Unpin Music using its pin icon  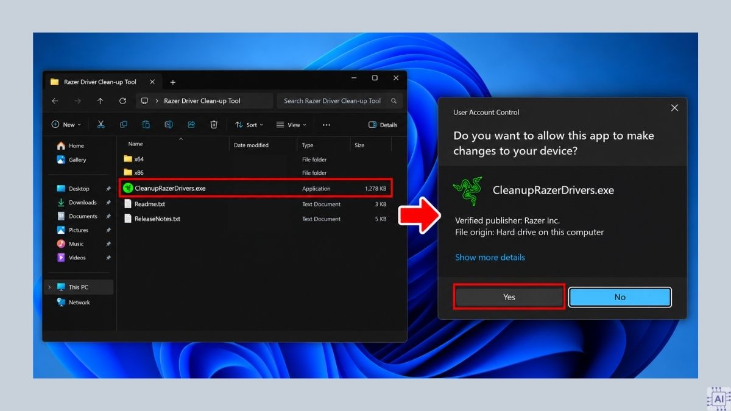108,244
